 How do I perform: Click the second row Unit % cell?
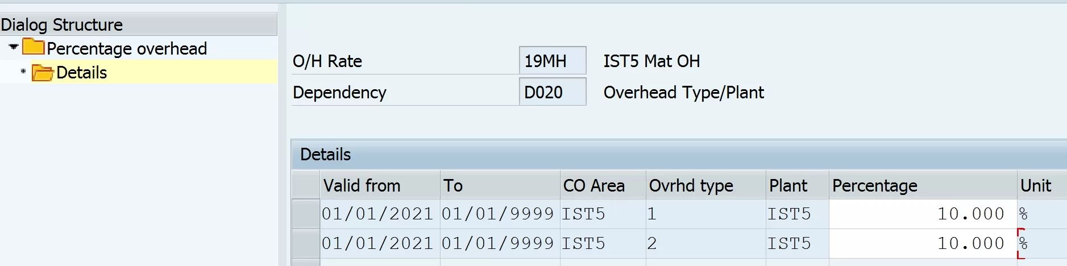[x=1041, y=244]
